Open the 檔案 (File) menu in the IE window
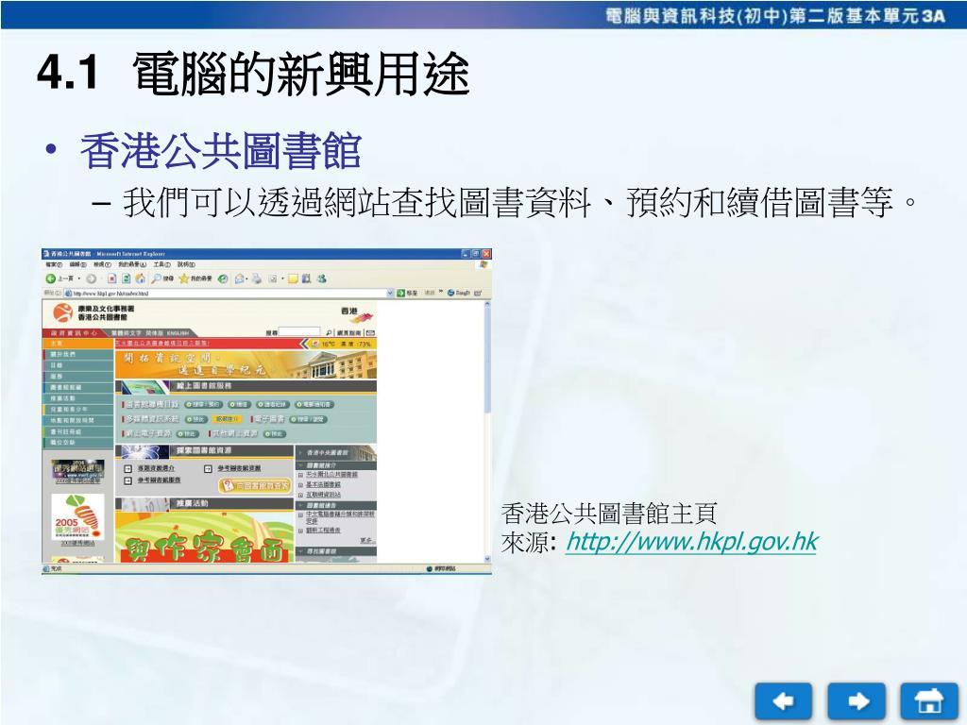 point(54,264)
